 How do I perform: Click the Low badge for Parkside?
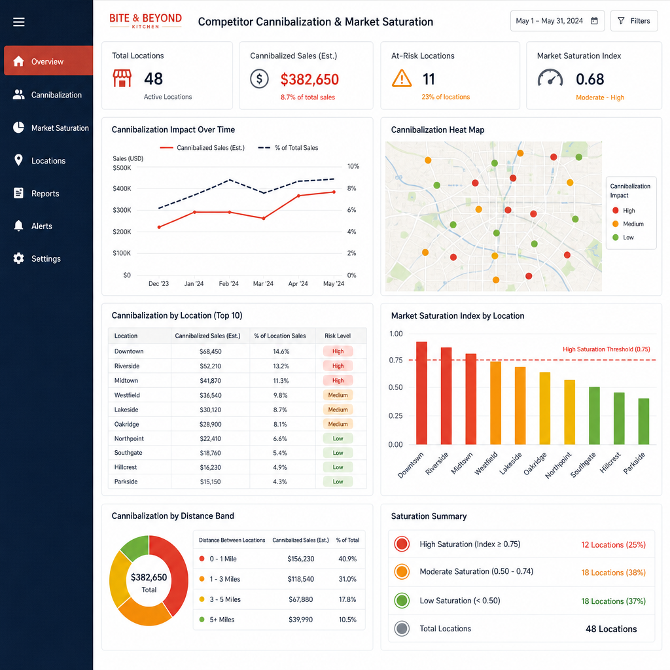[x=338, y=481]
